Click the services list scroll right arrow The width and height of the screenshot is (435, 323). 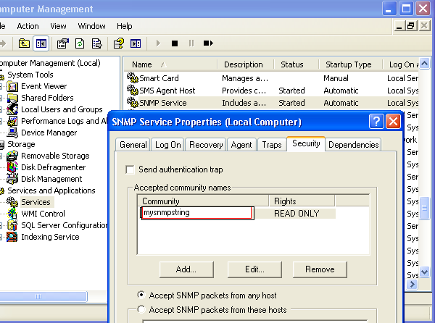click(413, 284)
